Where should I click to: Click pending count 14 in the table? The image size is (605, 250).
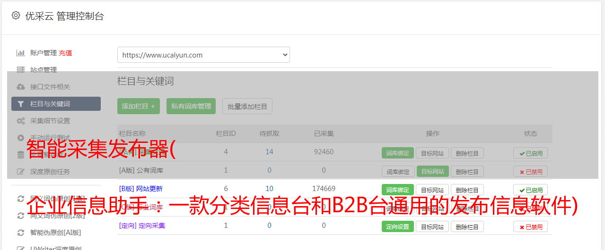click(x=270, y=152)
